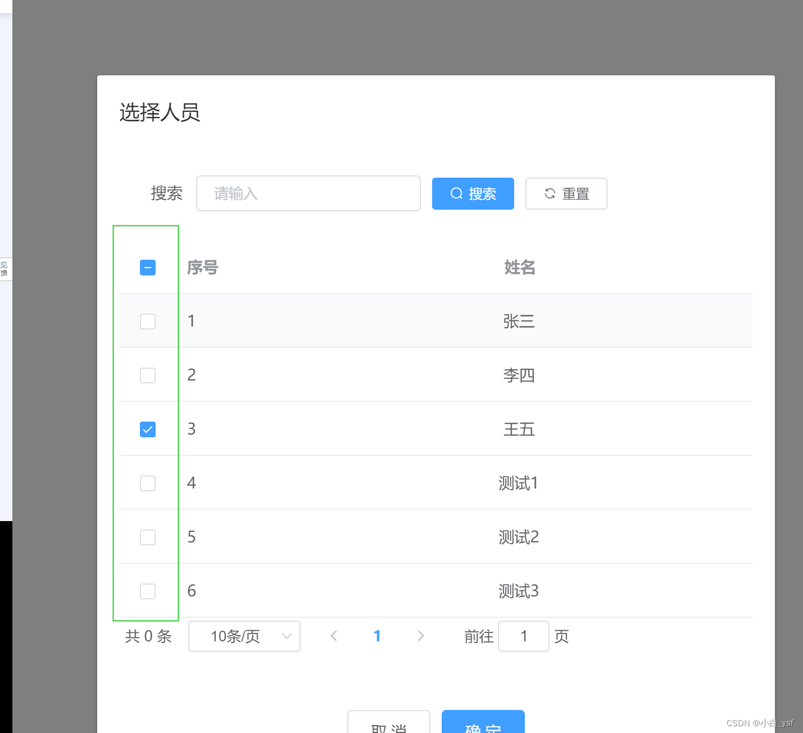Image resolution: width=803 pixels, height=733 pixels.
Task: Open the 10条/页 page size dropdown
Action: tap(244, 636)
